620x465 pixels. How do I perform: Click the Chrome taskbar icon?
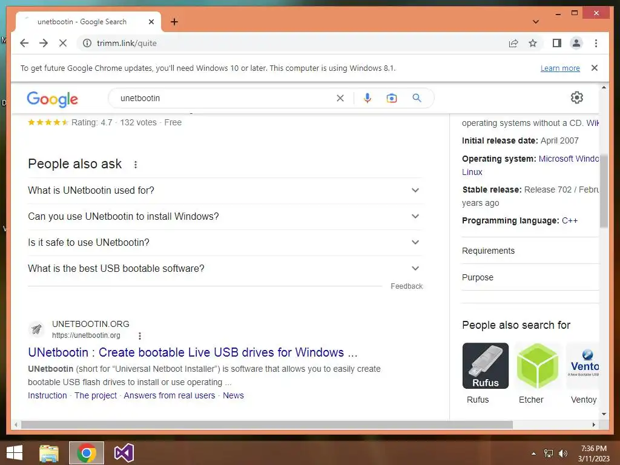pos(87,453)
